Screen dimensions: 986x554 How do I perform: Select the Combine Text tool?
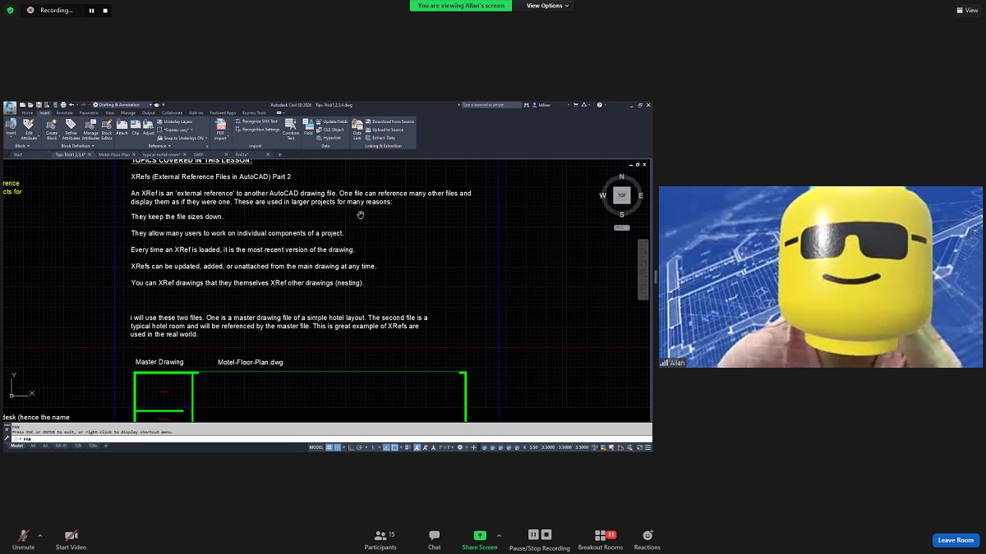[291, 129]
